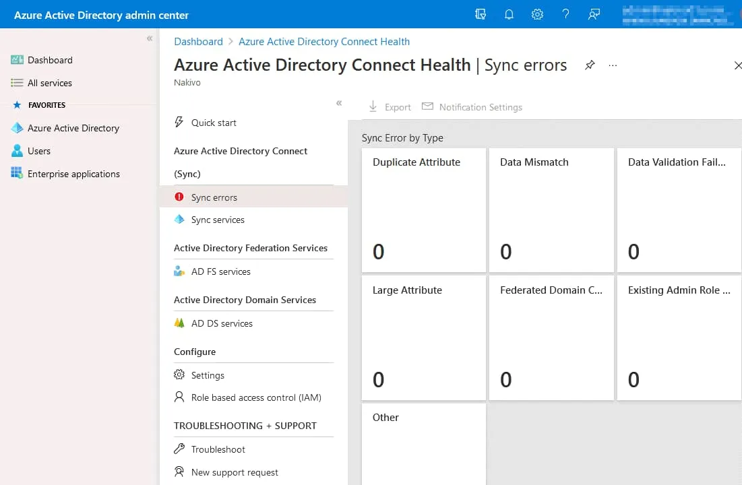Image resolution: width=742 pixels, height=485 pixels.
Task: Go to Dashboard breadcrumb link
Action: [198, 42]
